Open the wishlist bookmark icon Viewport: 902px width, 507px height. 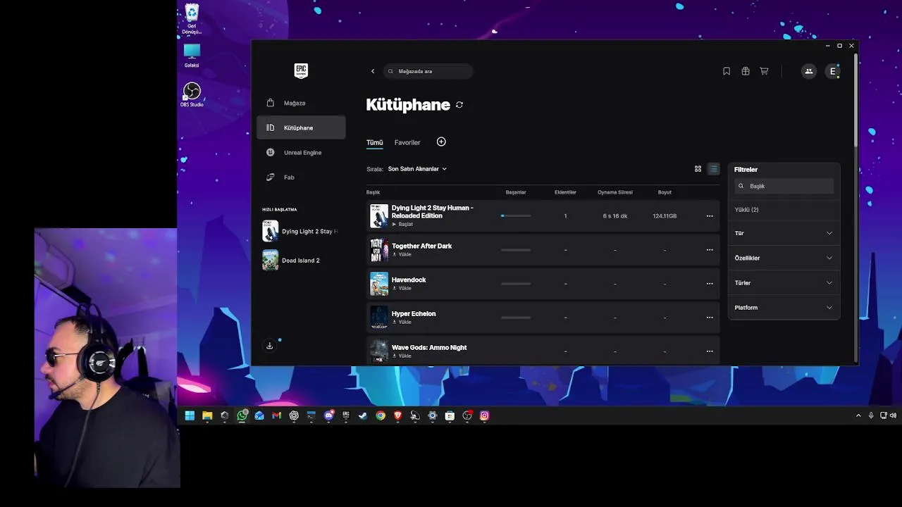(x=727, y=71)
